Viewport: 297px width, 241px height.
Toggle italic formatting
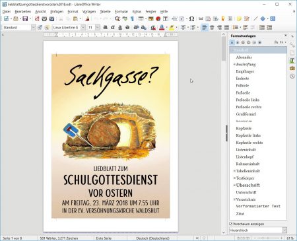pos(113,28)
